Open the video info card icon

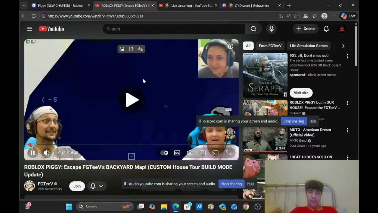(x=231, y=46)
